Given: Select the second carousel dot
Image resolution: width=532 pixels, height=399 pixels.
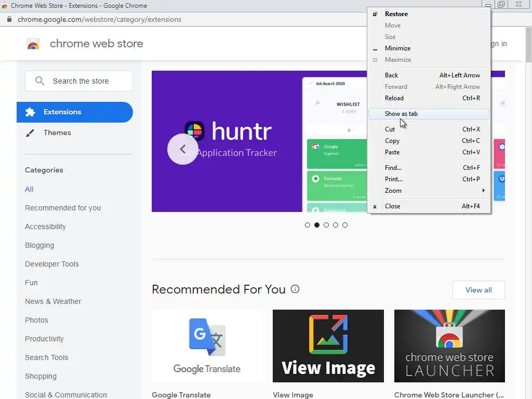Looking at the screenshot, I should tap(317, 225).
